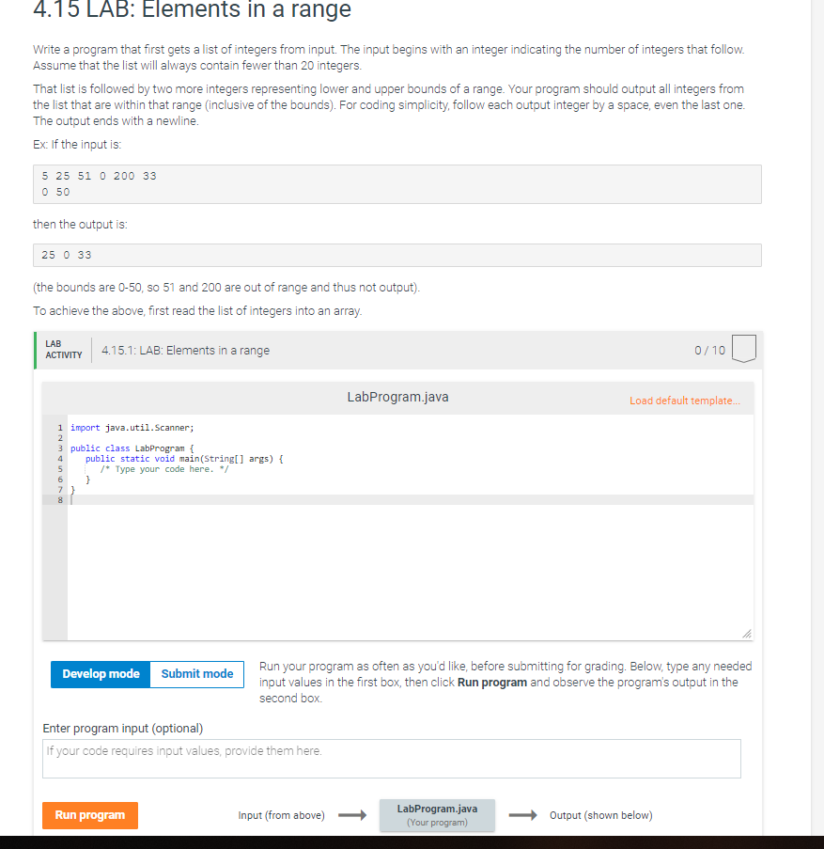
Task: Switch to Submit mode
Action: point(196,674)
